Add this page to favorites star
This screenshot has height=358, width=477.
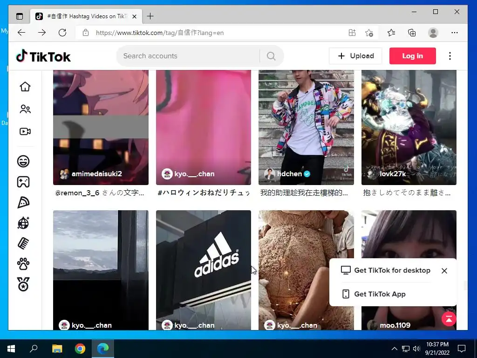tap(369, 33)
